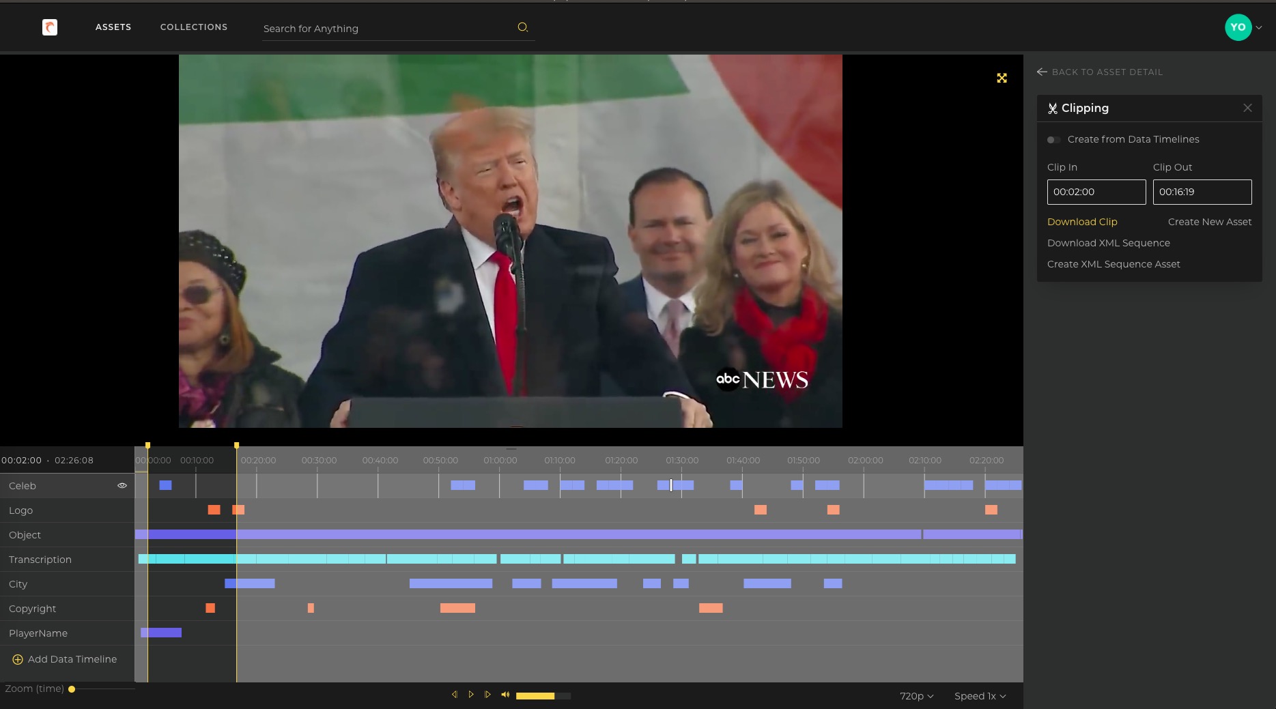The height and width of the screenshot is (709, 1276).
Task: Toggle Celeb timeline visibility eye
Action: pos(122,486)
